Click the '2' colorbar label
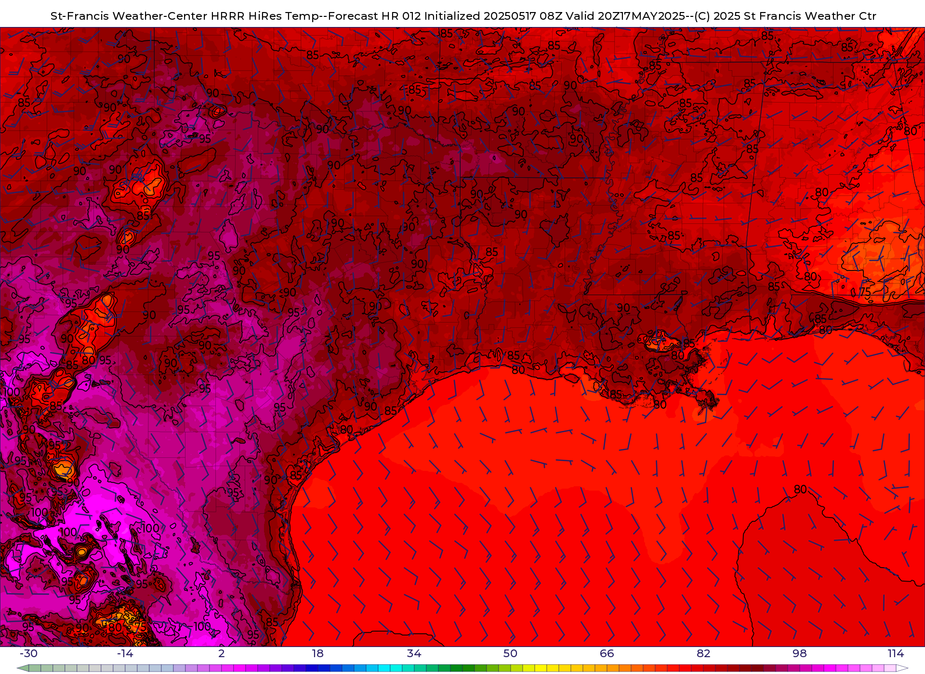Screen dimensions: 925x674 coord(222,653)
